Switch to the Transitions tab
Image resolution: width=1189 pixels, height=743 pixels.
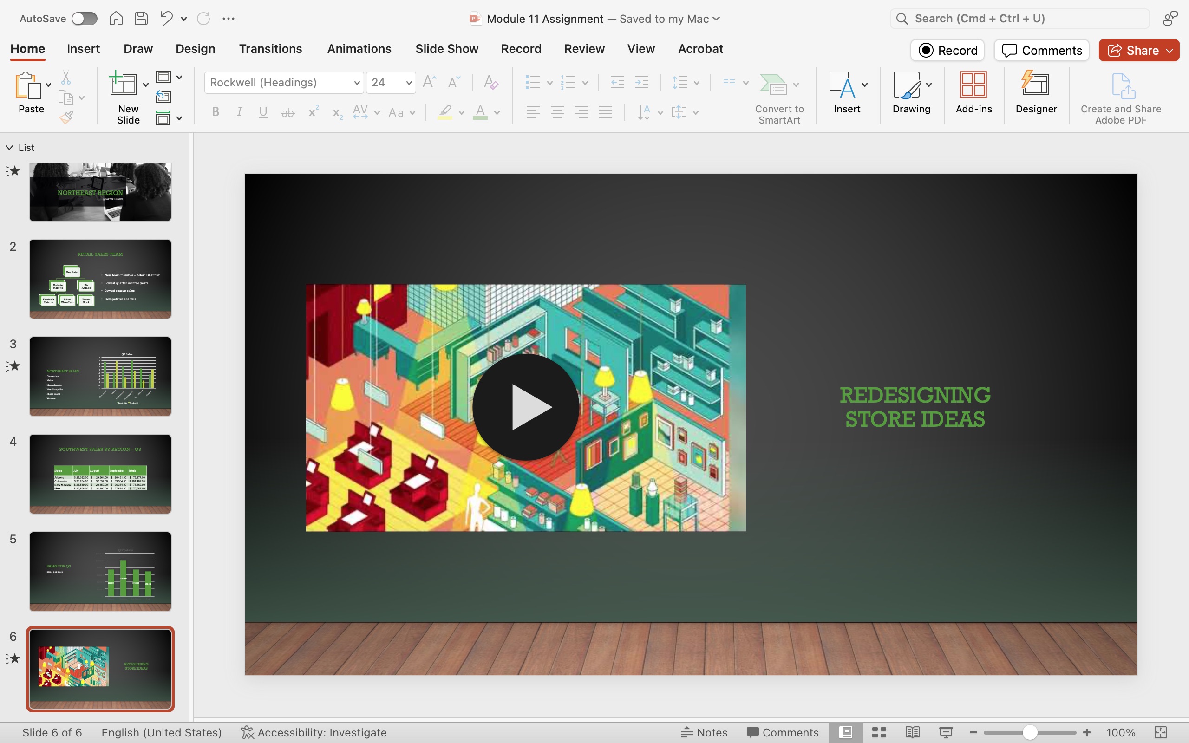[x=271, y=49]
